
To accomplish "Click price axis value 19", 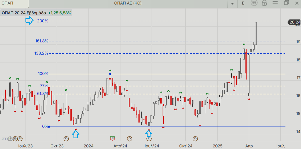I will coord(298,42).
